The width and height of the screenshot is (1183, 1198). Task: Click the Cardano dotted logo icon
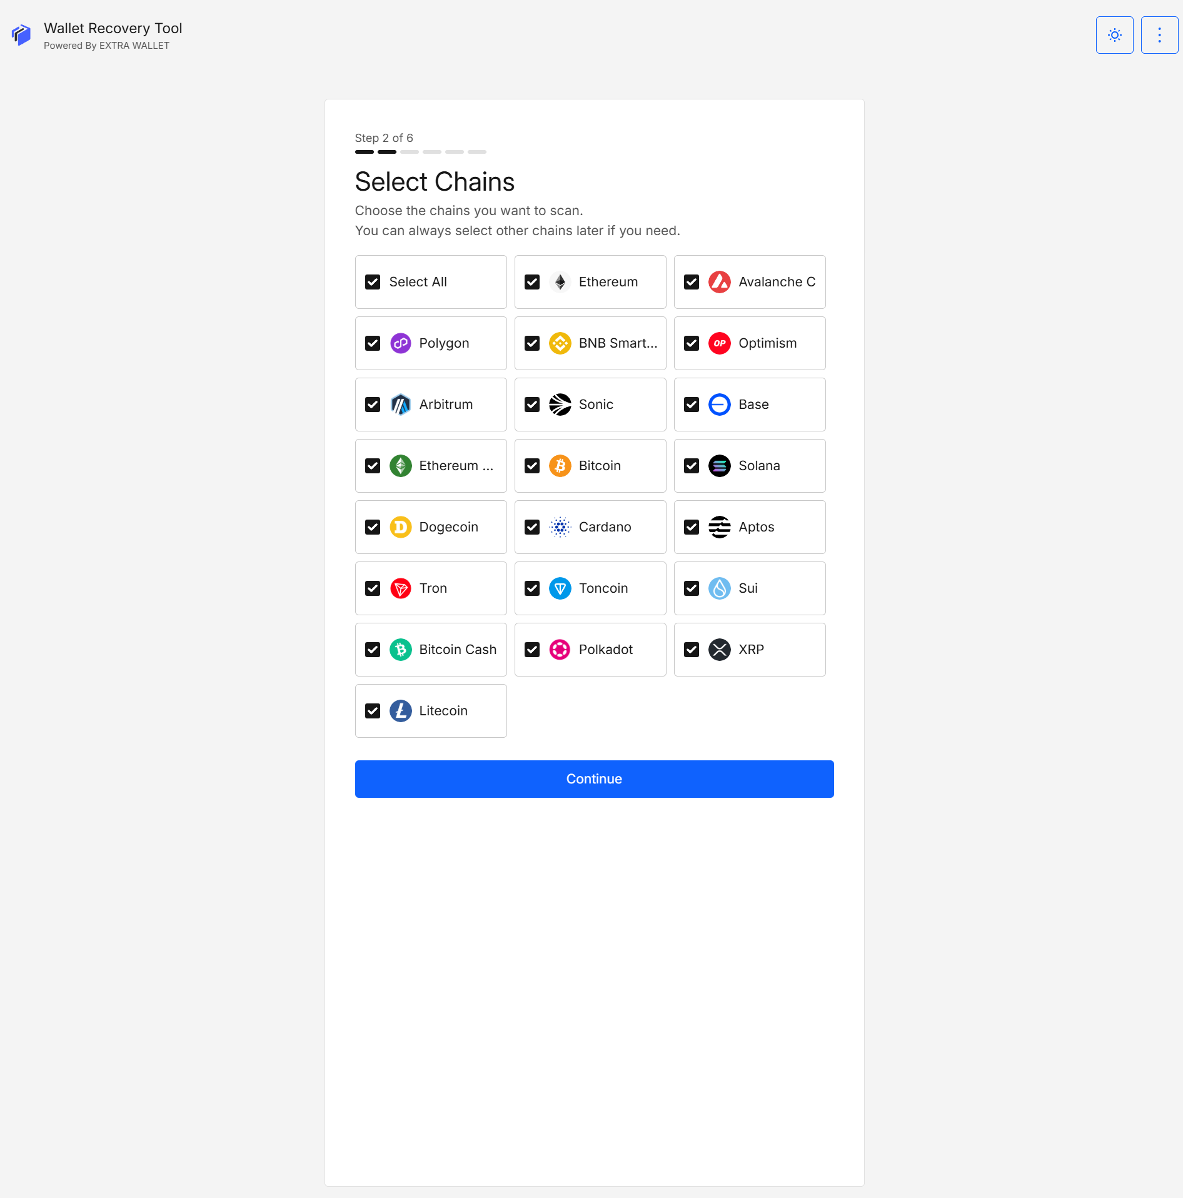coord(560,527)
